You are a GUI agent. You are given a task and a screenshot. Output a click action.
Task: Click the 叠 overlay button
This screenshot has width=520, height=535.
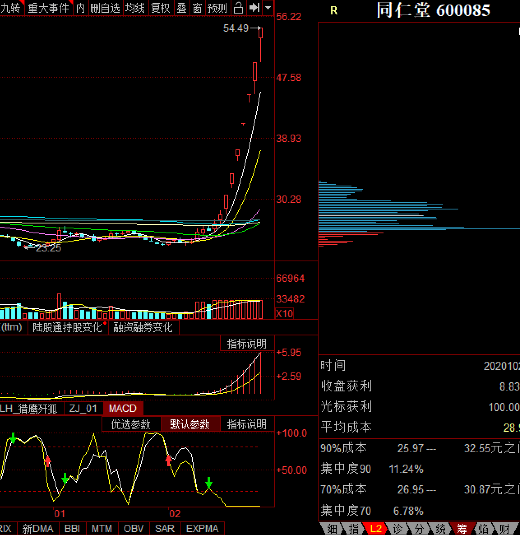[x=181, y=8]
